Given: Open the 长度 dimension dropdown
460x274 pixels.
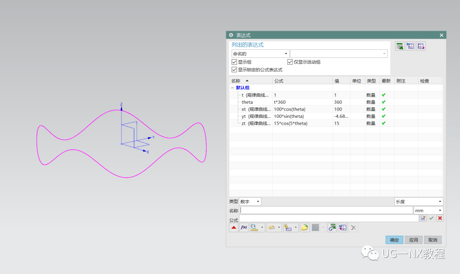Looking at the screenshot, I should coord(419,202).
